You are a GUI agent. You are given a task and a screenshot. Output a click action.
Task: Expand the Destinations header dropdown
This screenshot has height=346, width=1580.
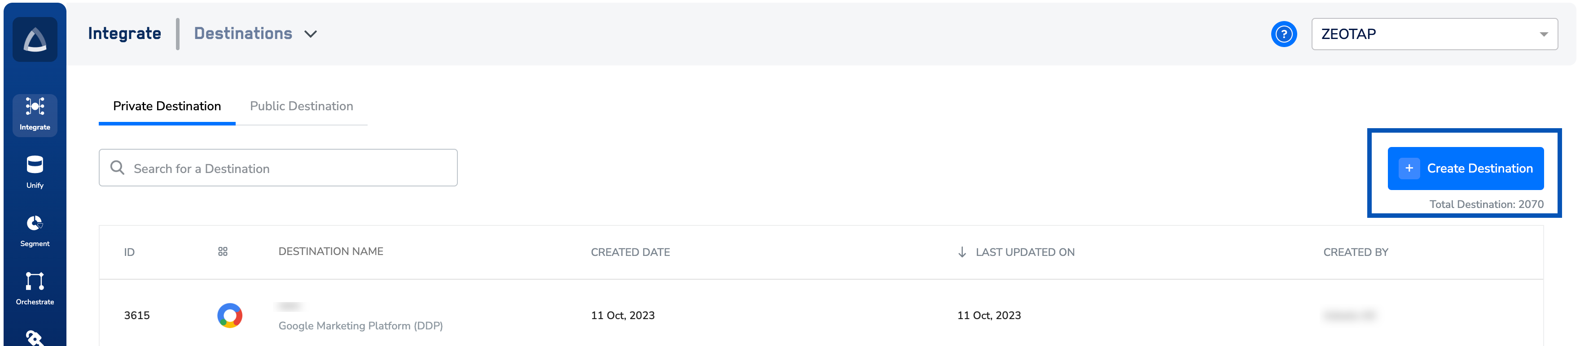(310, 35)
